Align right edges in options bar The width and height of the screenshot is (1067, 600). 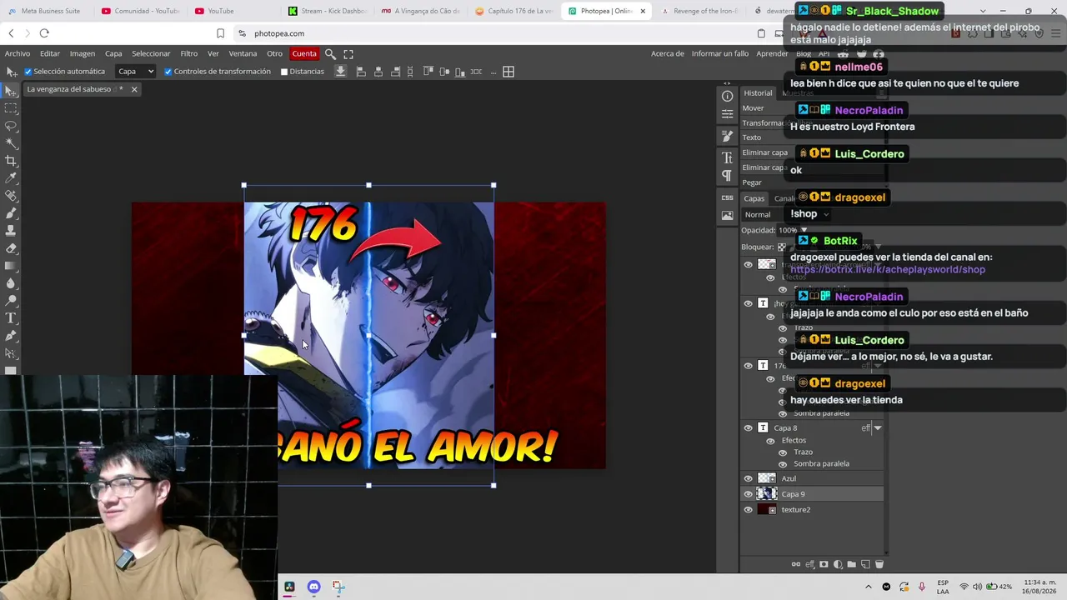(396, 72)
